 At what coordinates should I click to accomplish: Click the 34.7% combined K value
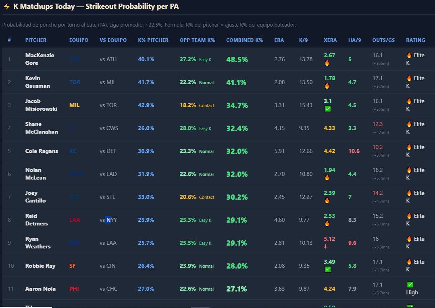[x=237, y=105]
